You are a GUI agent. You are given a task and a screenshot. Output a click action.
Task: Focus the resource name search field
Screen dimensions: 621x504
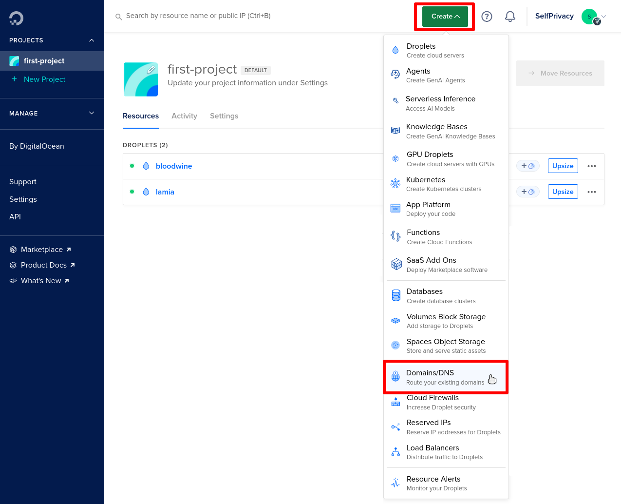(198, 16)
